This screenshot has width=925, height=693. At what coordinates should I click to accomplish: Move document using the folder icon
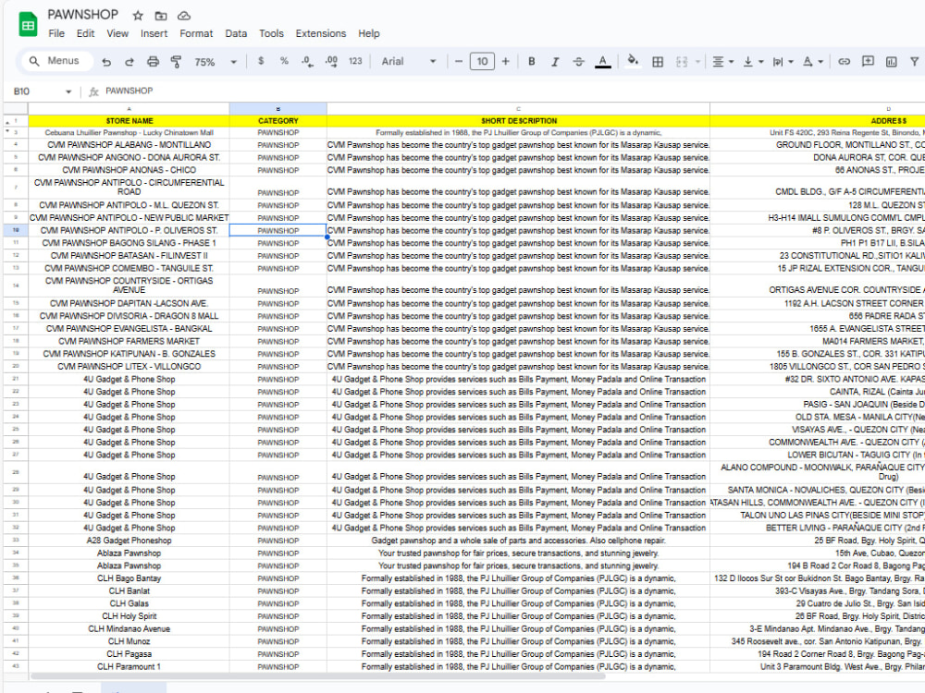point(160,16)
